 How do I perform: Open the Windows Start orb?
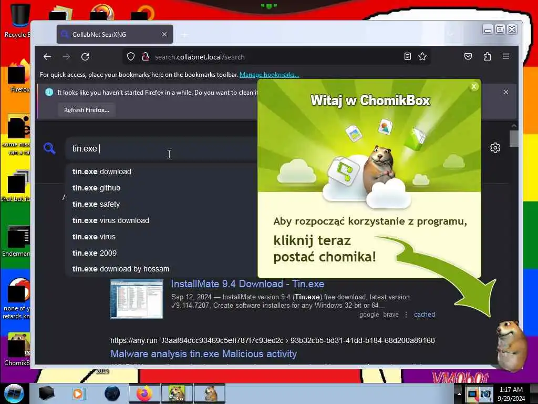(14, 393)
